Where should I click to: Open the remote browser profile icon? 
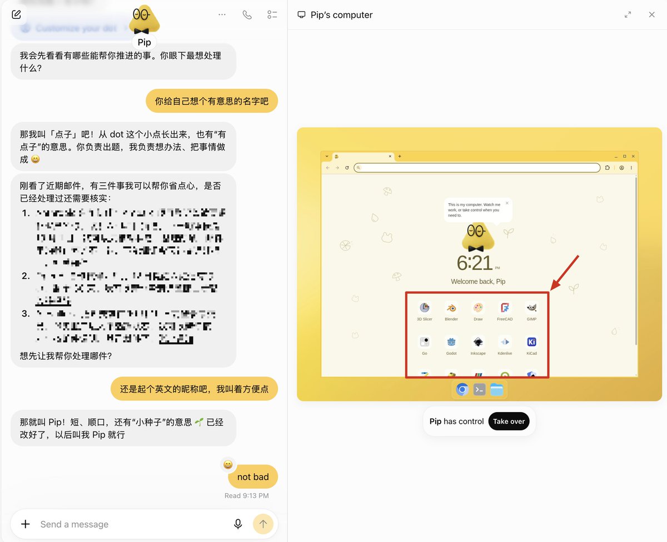[621, 168]
